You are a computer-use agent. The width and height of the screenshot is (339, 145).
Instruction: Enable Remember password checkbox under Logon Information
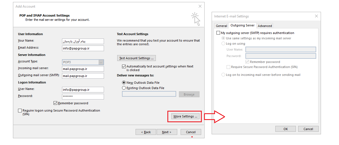click(x=56, y=103)
